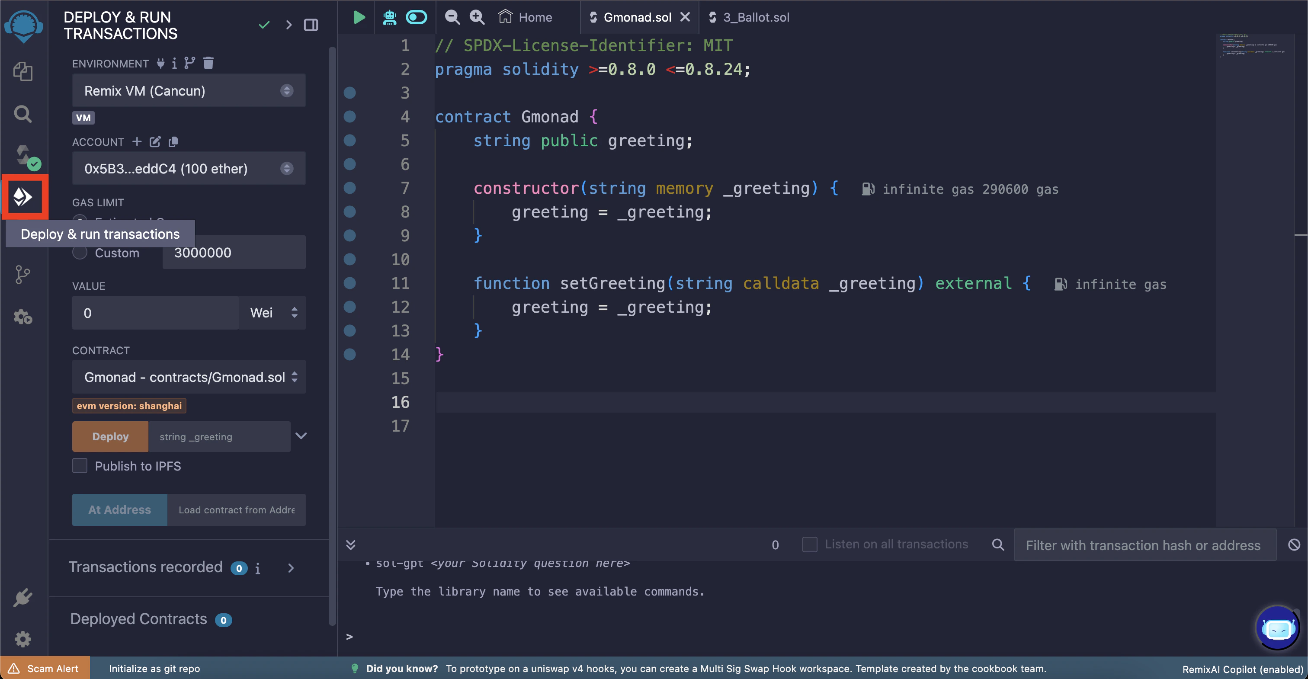This screenshot has width=1308, height=679.
Task: Check the Publish to IPFS checkbox
Action: (x=80, y=466)
